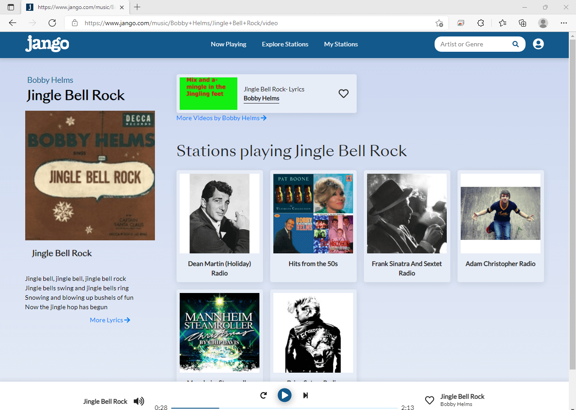Replay the current song
Image resolution: width=576 pixels, height=410 pixels.
click(x=263, y=396)
